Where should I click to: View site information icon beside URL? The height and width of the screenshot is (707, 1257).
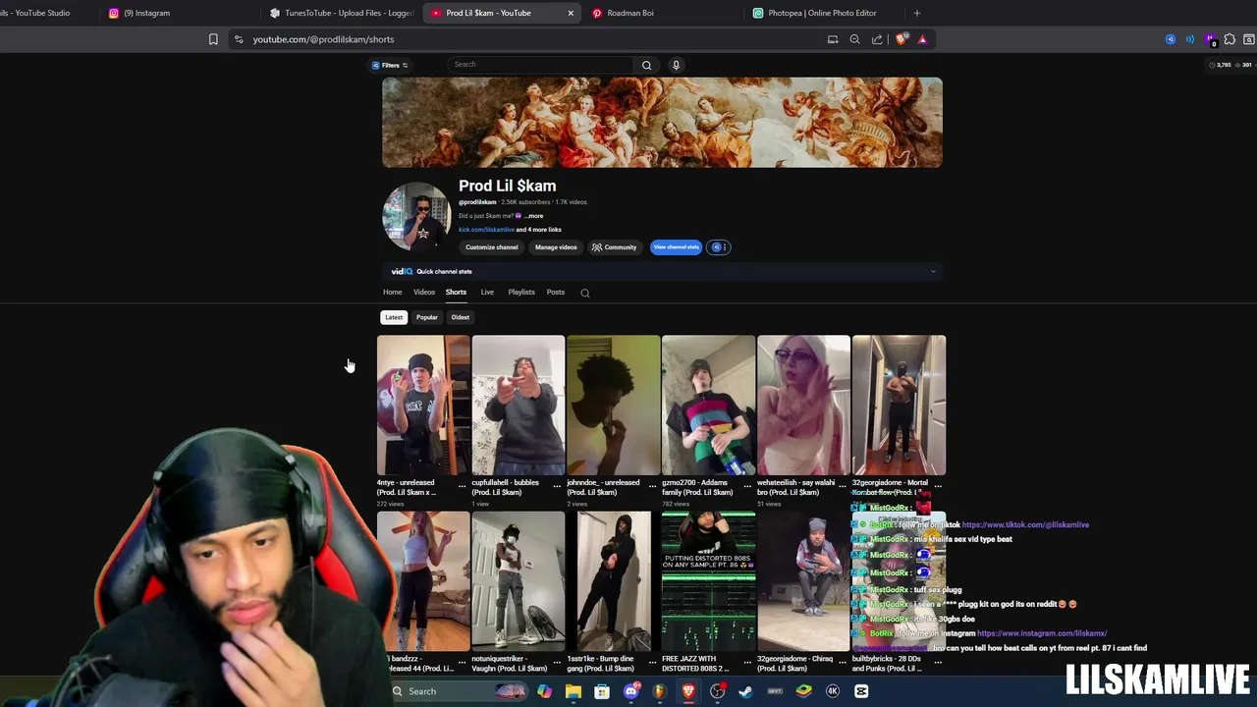tap(239, 39)
